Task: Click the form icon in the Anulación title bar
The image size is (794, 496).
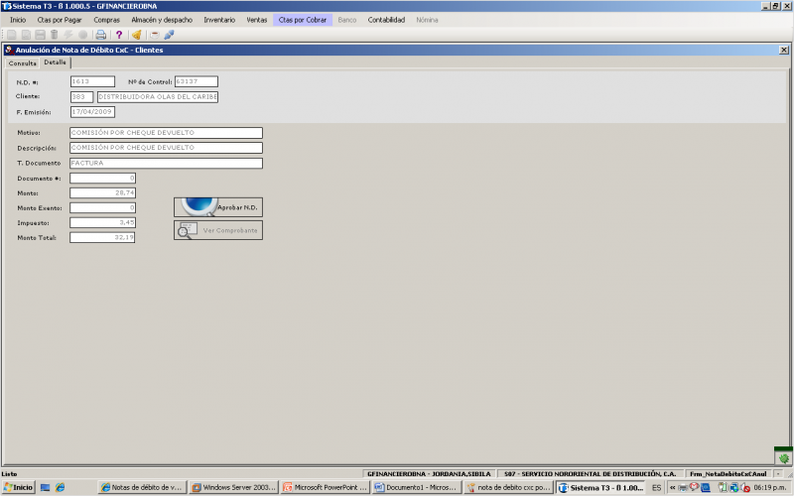Action: pyautogui.click(x=9, y=50)
